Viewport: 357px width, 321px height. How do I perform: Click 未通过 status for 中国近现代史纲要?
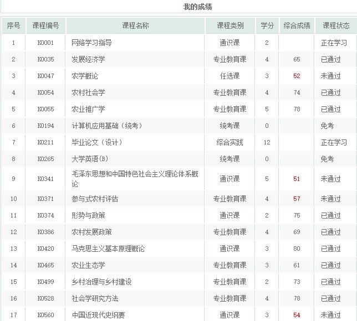point(330,315)
